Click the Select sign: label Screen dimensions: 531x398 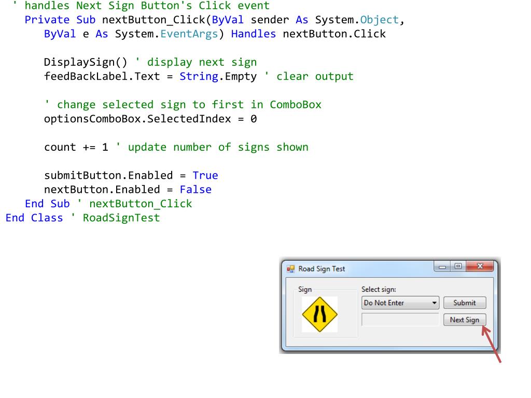[379, 289]
